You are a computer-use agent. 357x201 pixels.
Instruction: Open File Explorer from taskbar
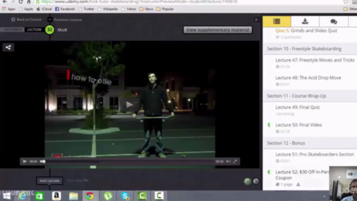point(73,196)
